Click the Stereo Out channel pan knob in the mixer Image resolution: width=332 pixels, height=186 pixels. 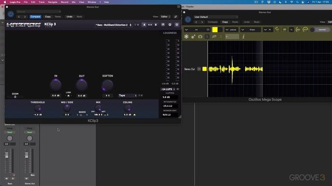click(x=30, y=138)
